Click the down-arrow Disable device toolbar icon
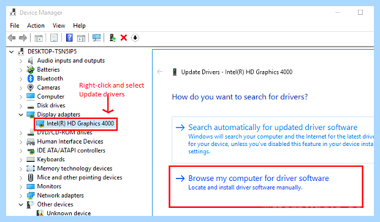Screen dimensions: 380x222 coord(135,38)
